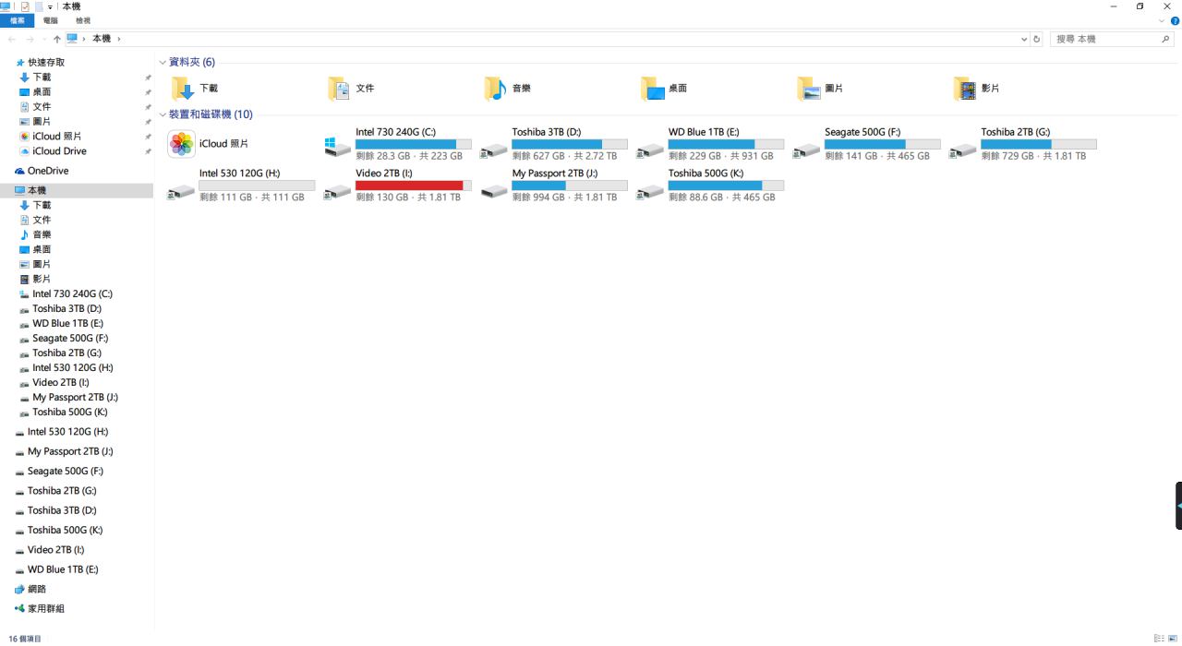Click the text 剩餘 229 GB，共 931 GB
The height and width of the screenshot is (646, 1182).
pos(721,156)
